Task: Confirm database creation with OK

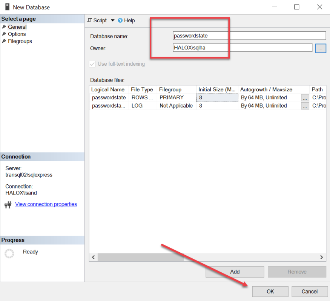Action: click(x=270, y=292)
